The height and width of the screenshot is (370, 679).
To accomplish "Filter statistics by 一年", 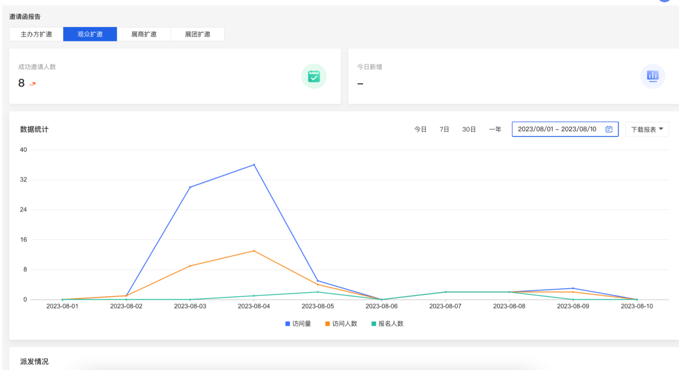I will click(x=495, y=129).
